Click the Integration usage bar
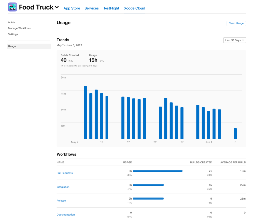Viewport: 254px width, 219px height. [148, 185]
